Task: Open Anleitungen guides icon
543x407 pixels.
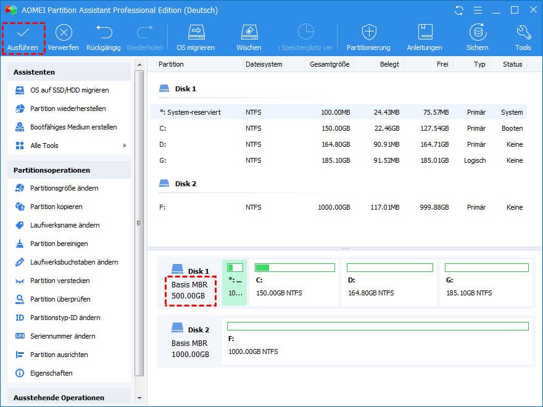Action: click(425, 33)
